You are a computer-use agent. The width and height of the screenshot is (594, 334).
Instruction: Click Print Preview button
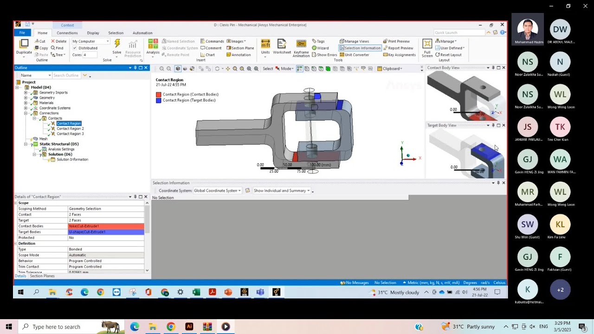pos(396,41)
